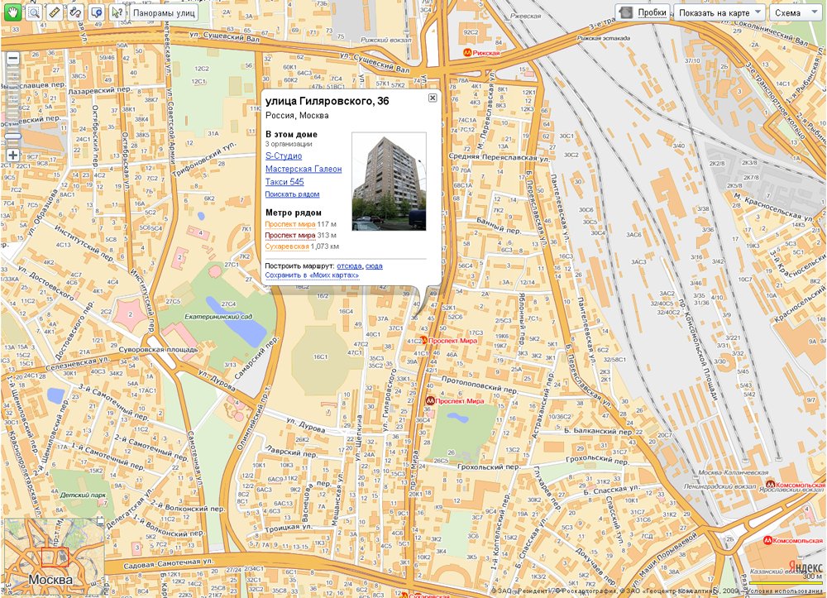
Task: Open the building photo thumbnail
Action: (x=390, y=181)
